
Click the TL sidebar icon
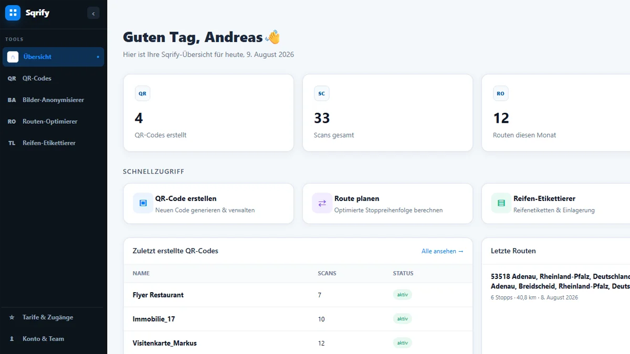(12, 143)
